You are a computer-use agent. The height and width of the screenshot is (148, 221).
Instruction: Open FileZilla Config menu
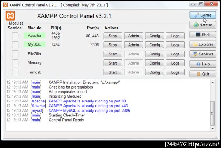(x=154, y=54)
